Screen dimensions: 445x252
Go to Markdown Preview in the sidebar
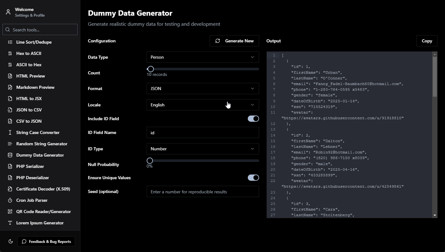35,87
